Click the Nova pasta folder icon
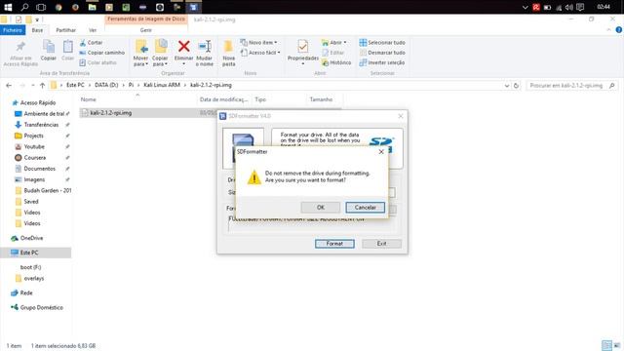 click(228, 47)
